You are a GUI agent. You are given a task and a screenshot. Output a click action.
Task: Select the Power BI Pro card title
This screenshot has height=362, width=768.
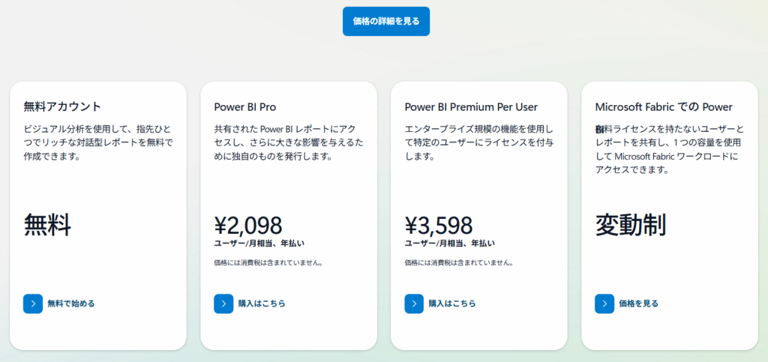[x=245, y=107]
